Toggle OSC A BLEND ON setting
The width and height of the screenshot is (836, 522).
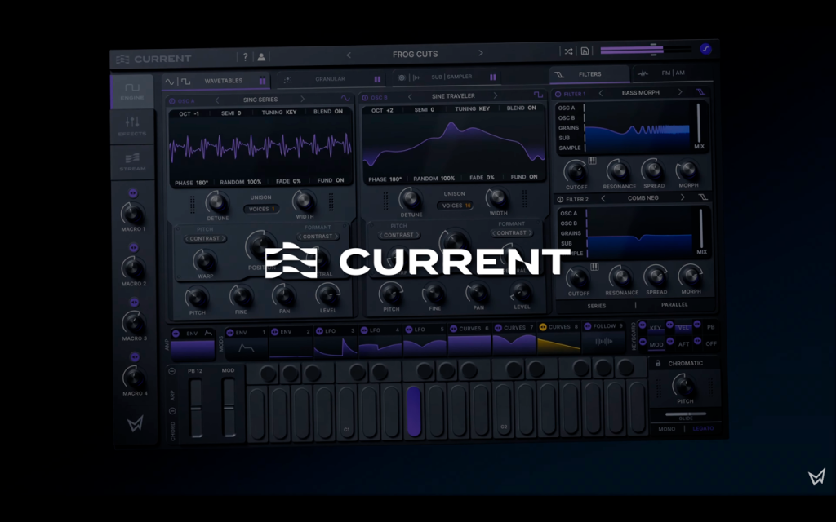coord(328,111)
